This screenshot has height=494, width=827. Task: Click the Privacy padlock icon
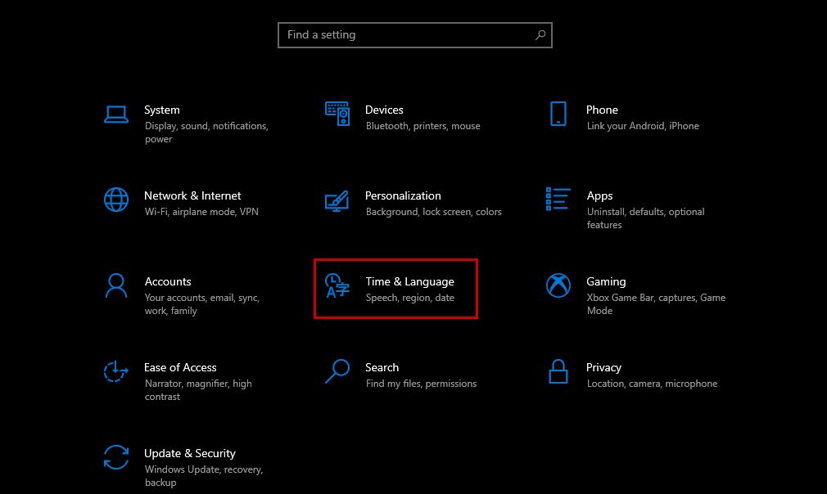[x=558, y=371]
